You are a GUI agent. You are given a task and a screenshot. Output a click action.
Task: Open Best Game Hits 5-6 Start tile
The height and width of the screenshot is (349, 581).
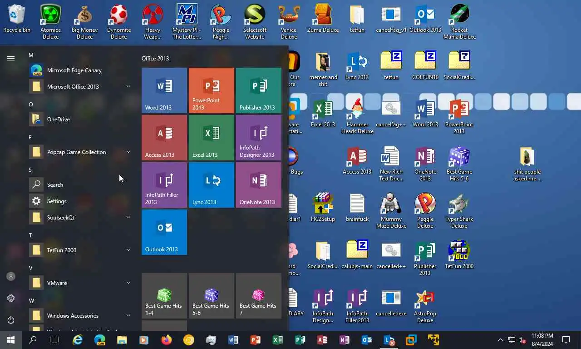coord(212,296)
